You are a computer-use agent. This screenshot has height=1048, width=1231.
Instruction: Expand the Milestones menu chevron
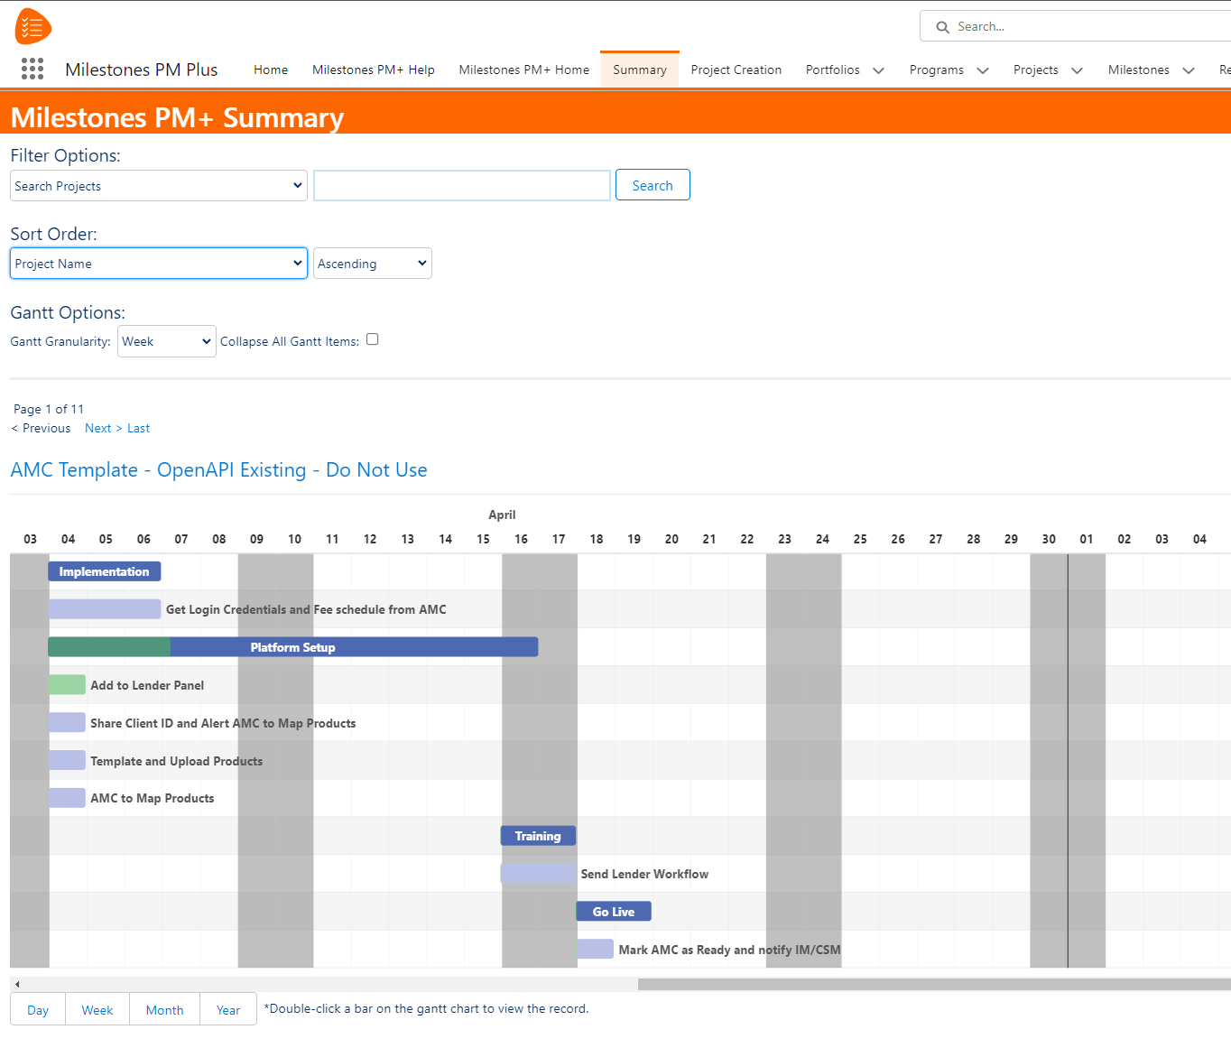(1189, 70)
